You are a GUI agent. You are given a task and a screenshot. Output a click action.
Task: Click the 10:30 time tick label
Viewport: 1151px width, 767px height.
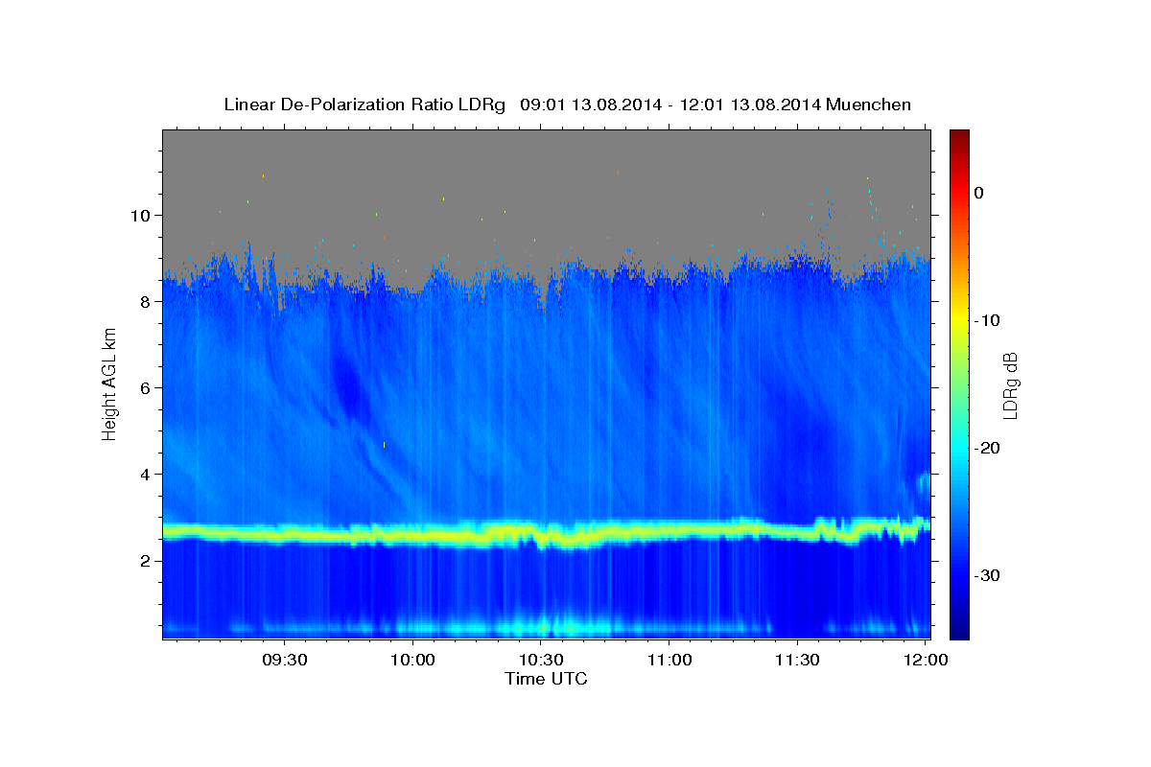click(541, 661)
